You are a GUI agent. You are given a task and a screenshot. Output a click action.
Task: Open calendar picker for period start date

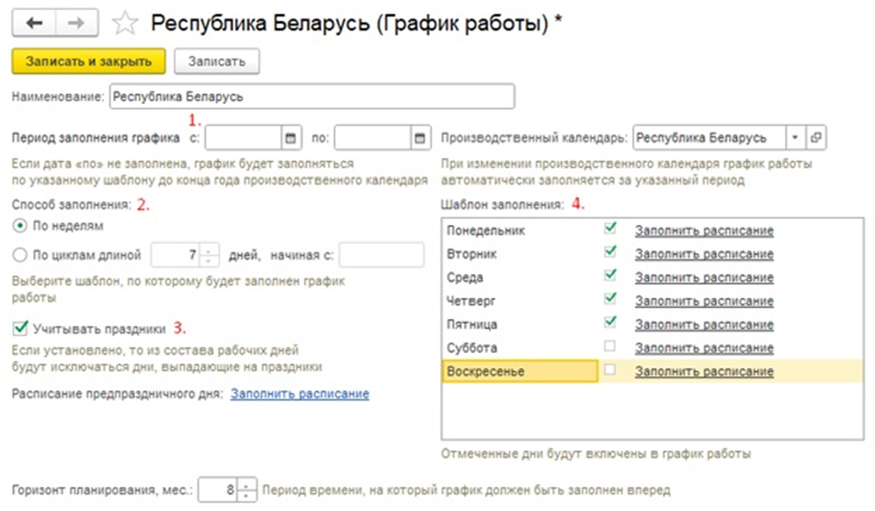[x=290, y=138]
